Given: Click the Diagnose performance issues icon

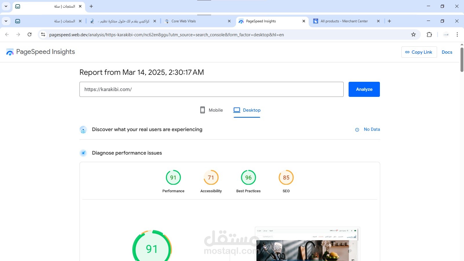Looking at the screenshot, I should pos(83,153).
